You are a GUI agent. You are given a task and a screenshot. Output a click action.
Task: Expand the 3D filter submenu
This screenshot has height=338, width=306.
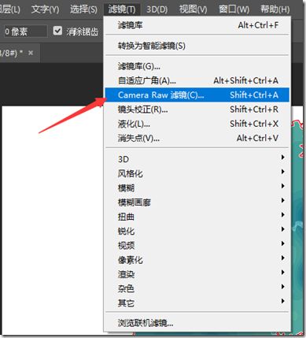pyautogui.click(x=197, y=159)
